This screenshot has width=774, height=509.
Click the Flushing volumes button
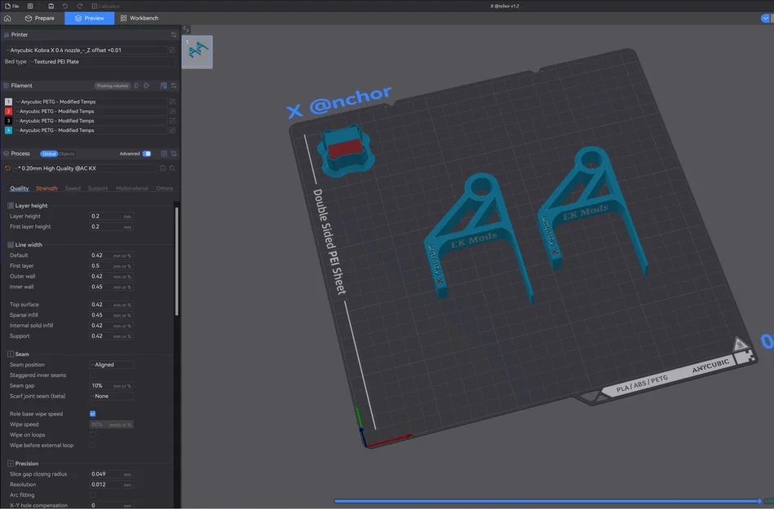pos(113,86)
